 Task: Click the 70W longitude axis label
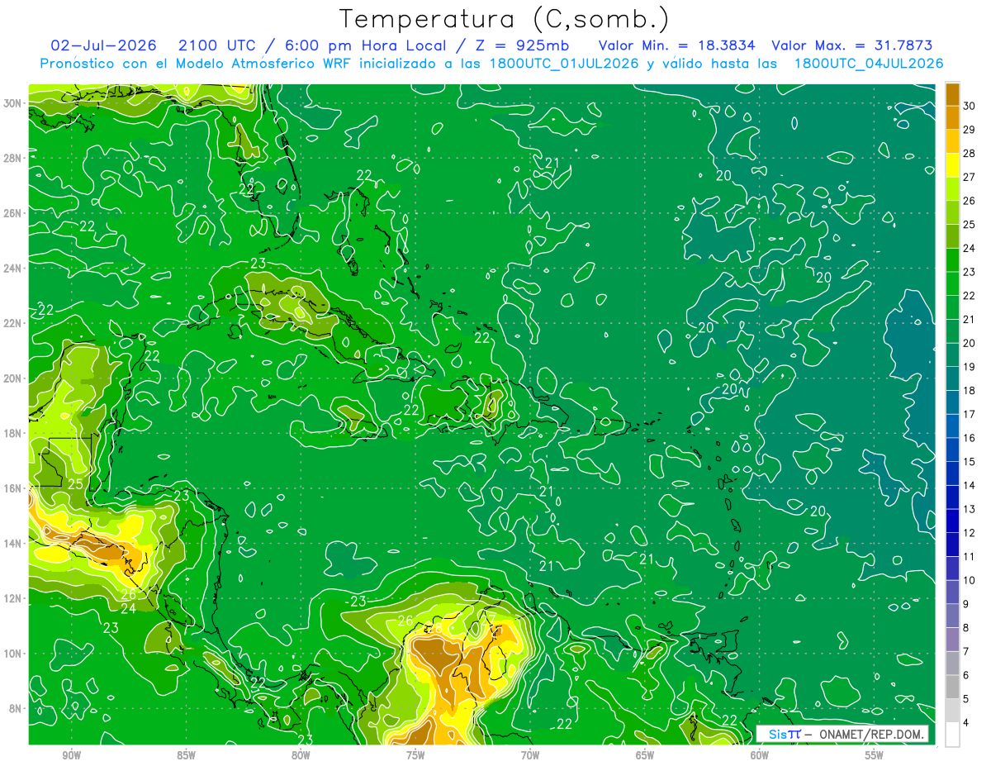530,755
